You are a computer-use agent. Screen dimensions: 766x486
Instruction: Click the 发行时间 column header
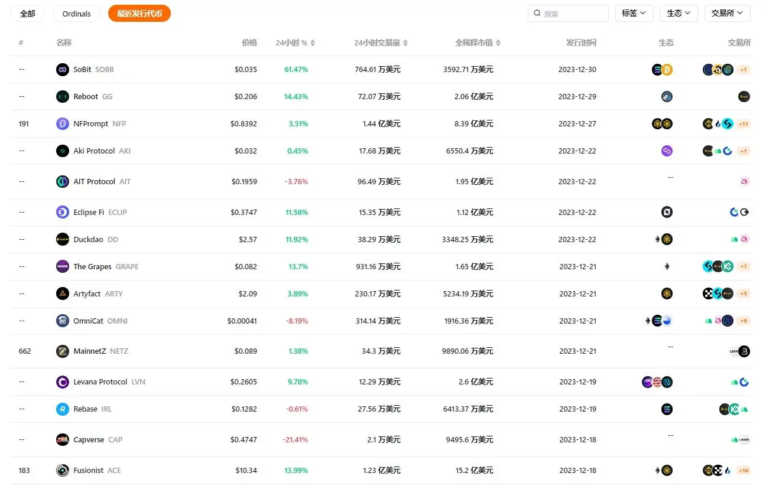(581, 43)
